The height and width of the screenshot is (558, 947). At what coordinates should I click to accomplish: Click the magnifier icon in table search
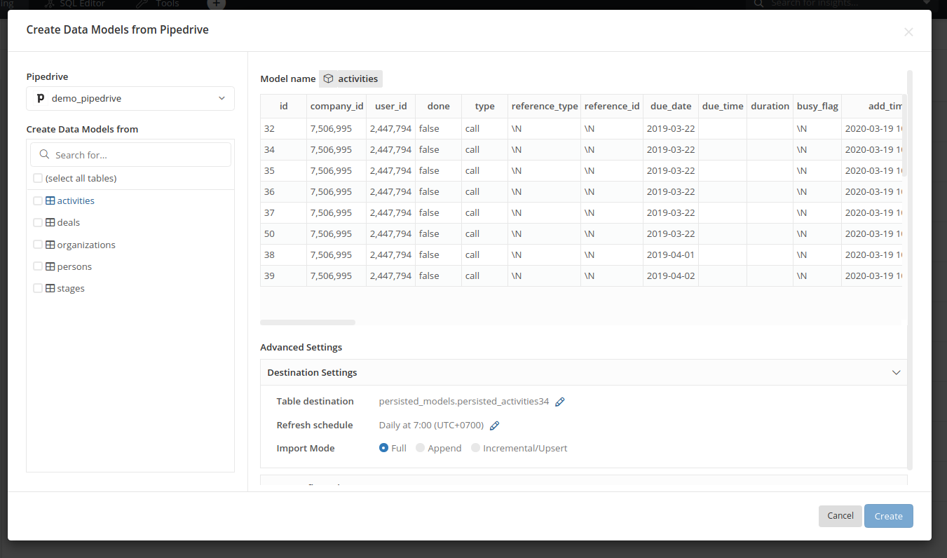pyautogui.click(x=44, y=155)
